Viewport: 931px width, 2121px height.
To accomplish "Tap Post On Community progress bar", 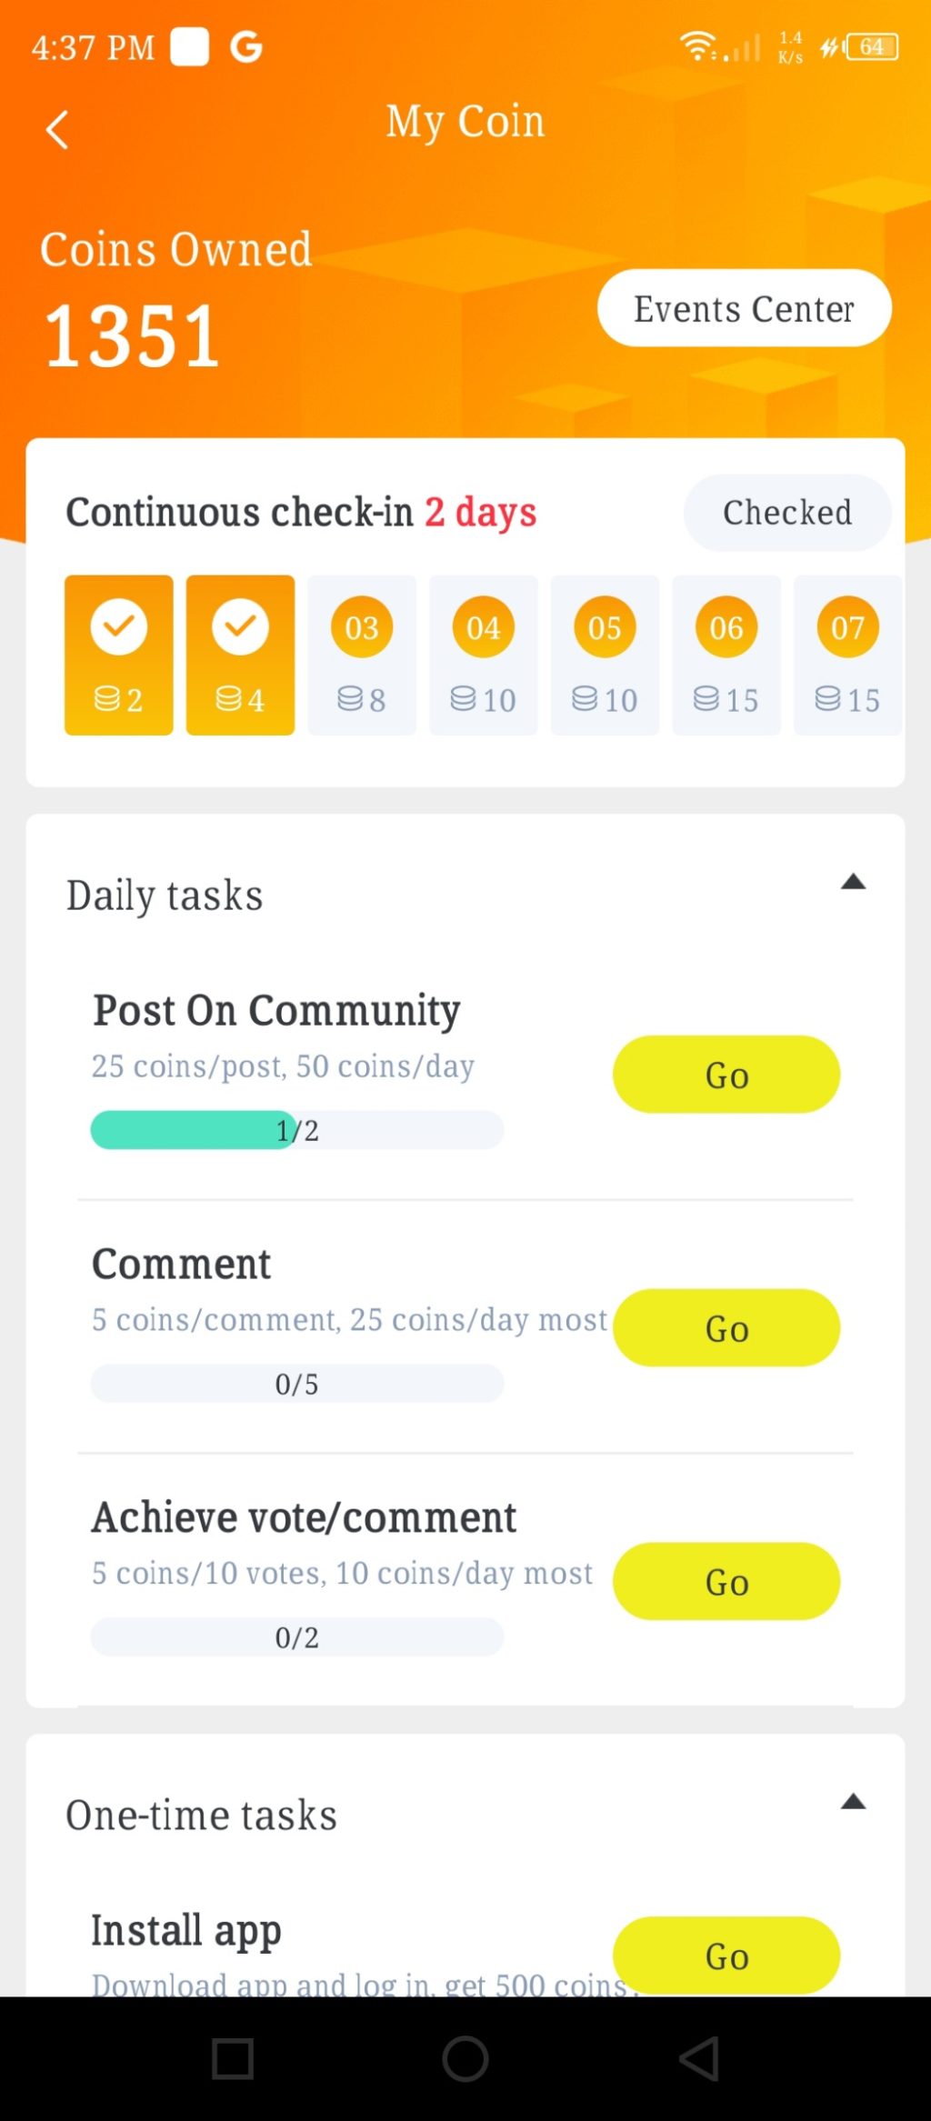I will point(296,1130).
